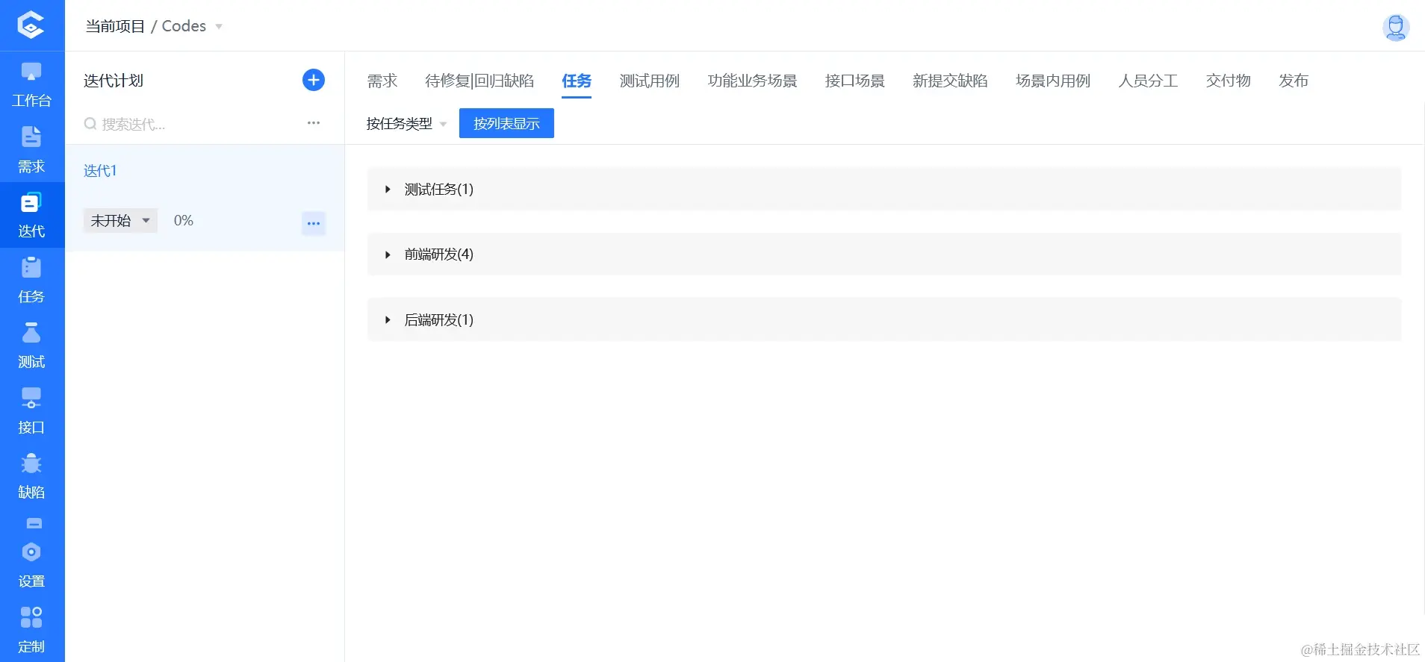Switch to the 测试用例 tab
The height and width of the screenshot is (662, 1425).
pyautogui.click(x=650, y=81)
